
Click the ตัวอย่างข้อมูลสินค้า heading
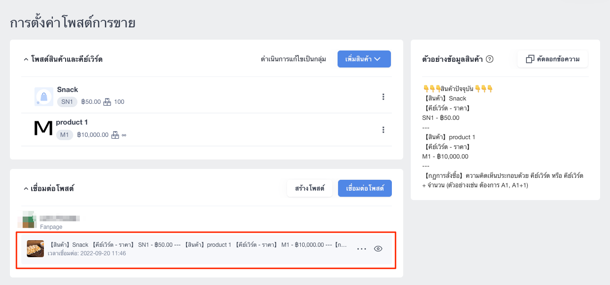452,59
